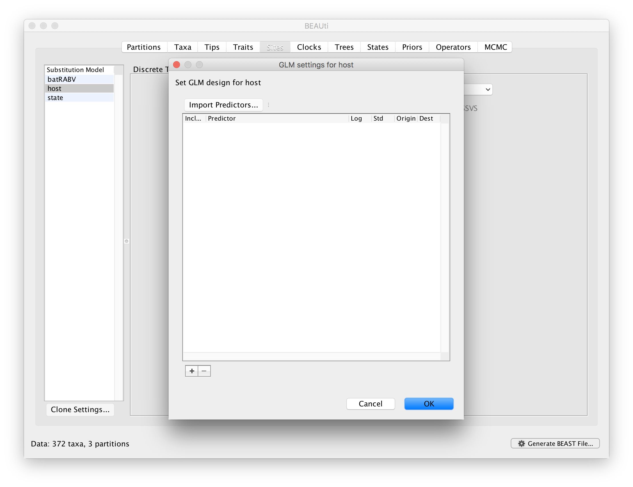Close the GLM settings dialog with red button
Image resolution: width=633 pixels, height=487 pixels.
177,65
